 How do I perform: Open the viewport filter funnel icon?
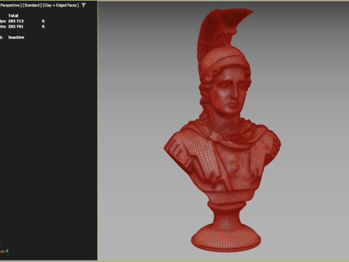pos(84,5)
